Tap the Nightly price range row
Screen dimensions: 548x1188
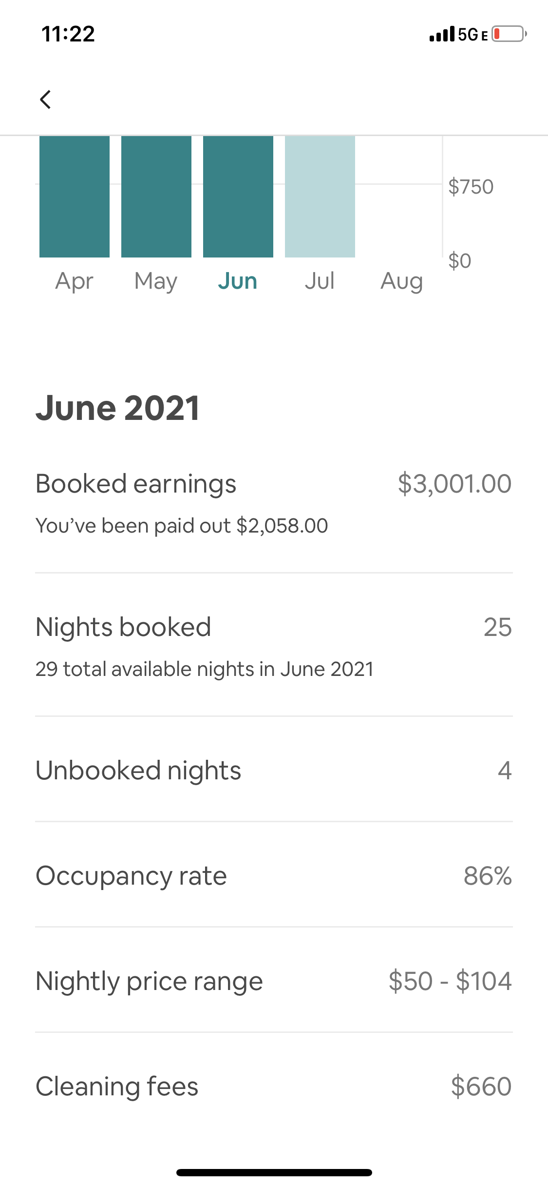click(x=274, y=981)
